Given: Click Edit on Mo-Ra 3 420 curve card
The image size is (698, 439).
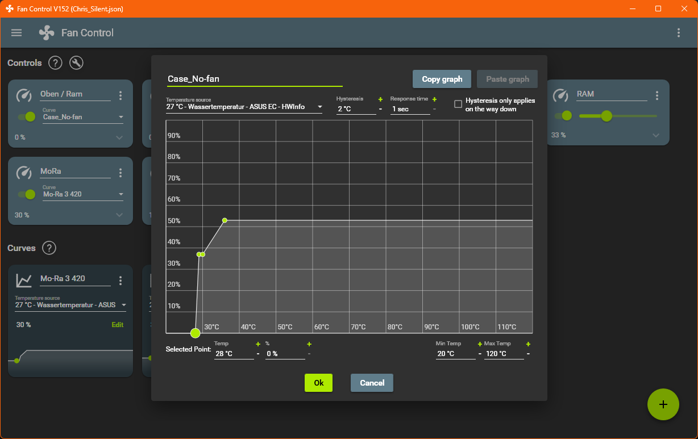Looking at the screenshot, I should click(117, 325).
